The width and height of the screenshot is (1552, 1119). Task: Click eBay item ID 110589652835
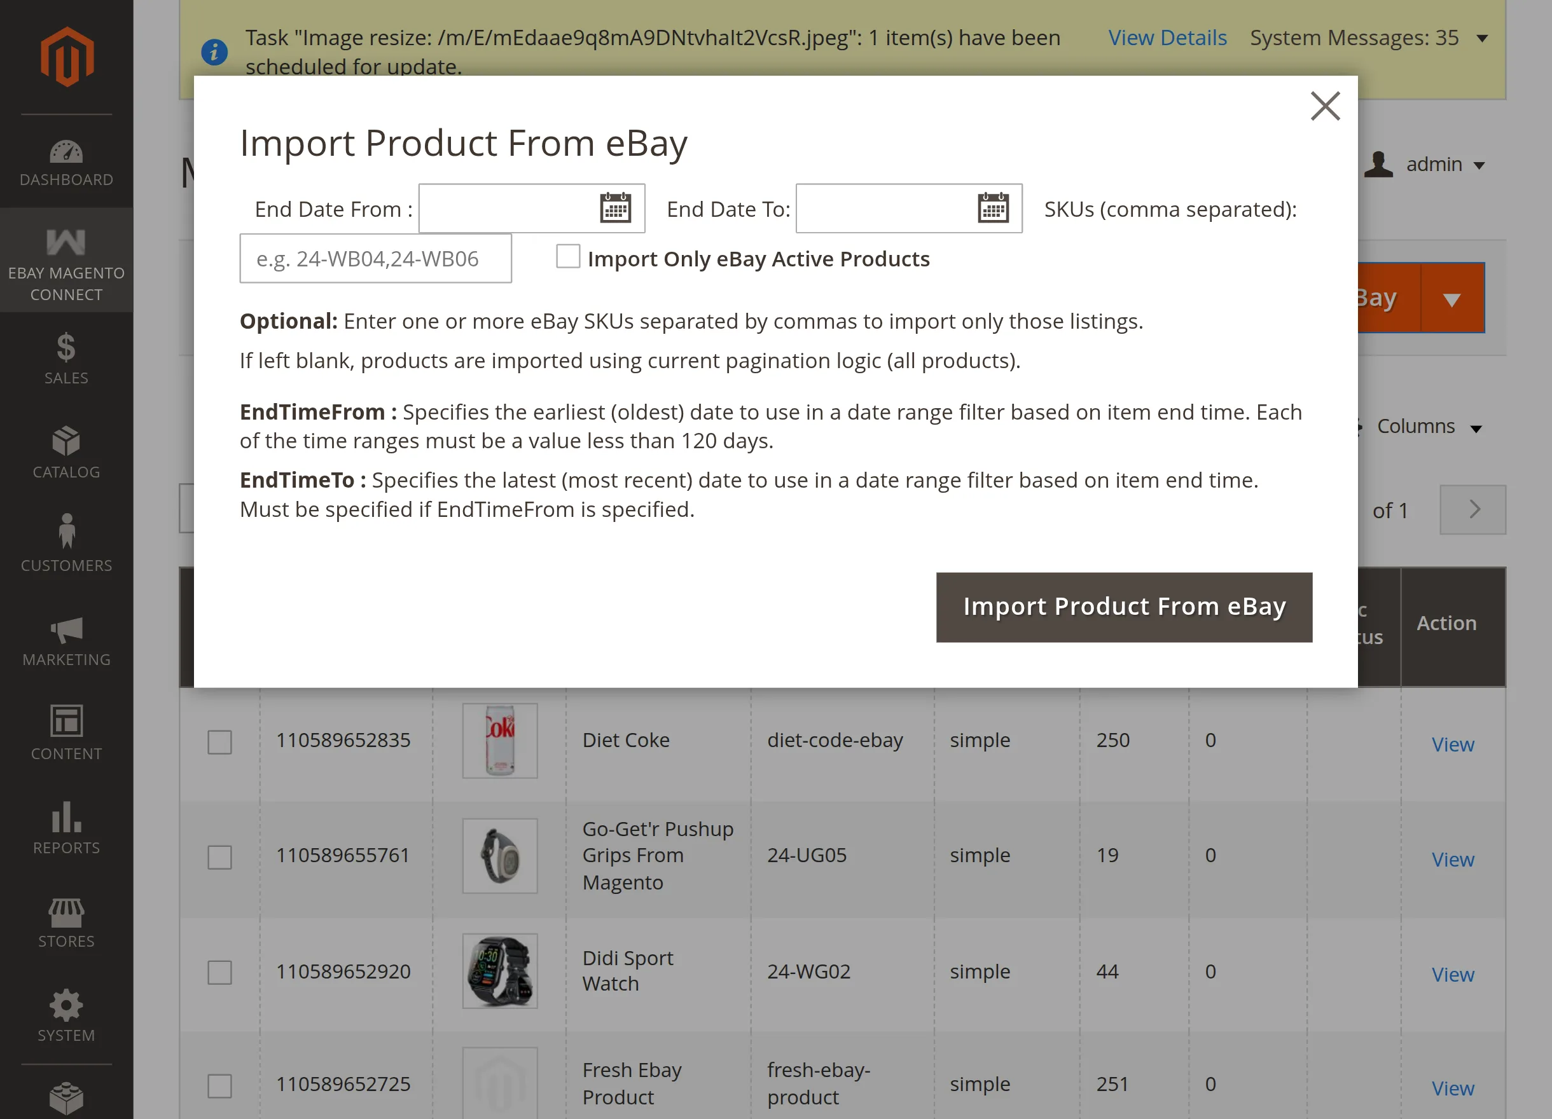[x=343, y=740]
